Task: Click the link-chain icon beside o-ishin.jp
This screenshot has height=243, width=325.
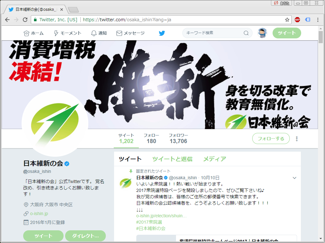Action: coord(26,213)
